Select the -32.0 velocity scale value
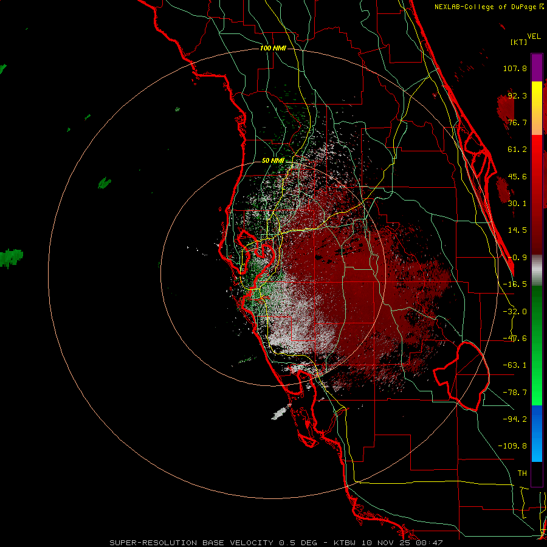Image resolution: width=547 pixels, height=547 pixels. [x=515, y=312]
